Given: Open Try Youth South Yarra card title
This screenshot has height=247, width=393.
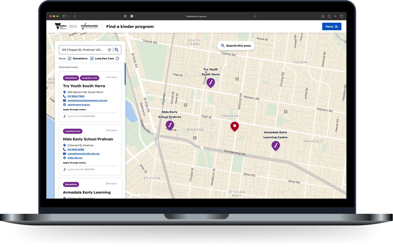Looking at the screenshot, I should click(84, 86).
